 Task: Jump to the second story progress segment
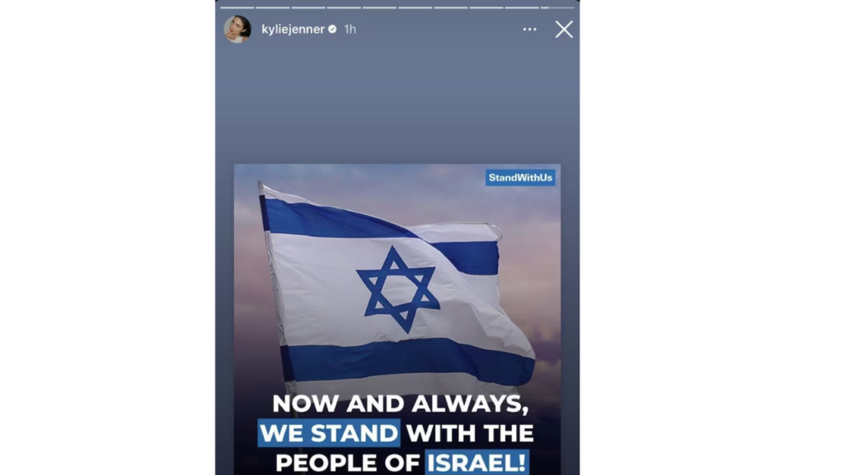click(272, 7)
